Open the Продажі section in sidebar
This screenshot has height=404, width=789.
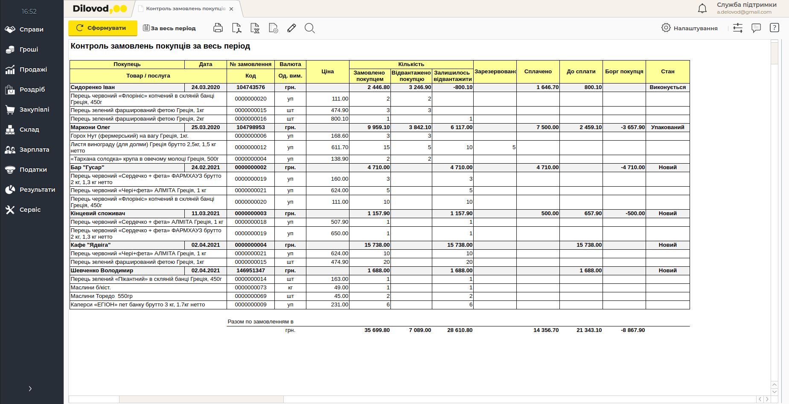point(33,69)
